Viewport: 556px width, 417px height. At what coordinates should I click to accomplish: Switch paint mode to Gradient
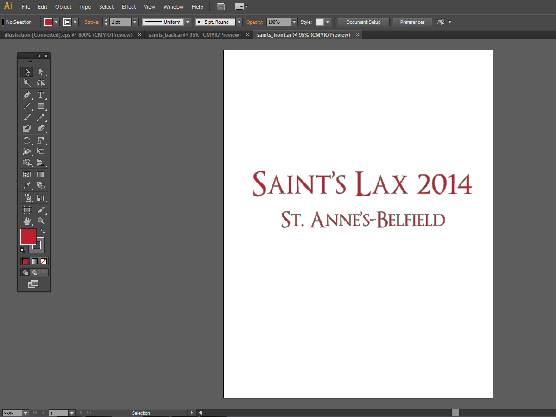coord(34,261)
